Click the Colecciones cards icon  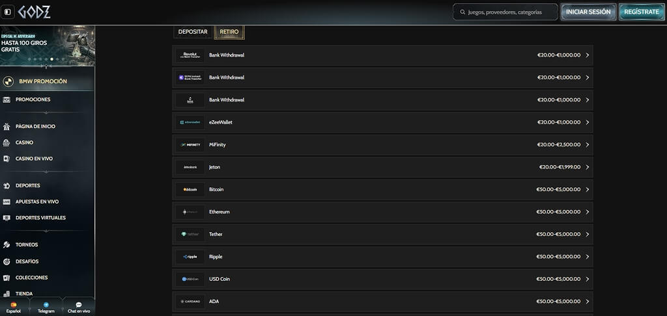pyautogui.click(x=7, y=278)
